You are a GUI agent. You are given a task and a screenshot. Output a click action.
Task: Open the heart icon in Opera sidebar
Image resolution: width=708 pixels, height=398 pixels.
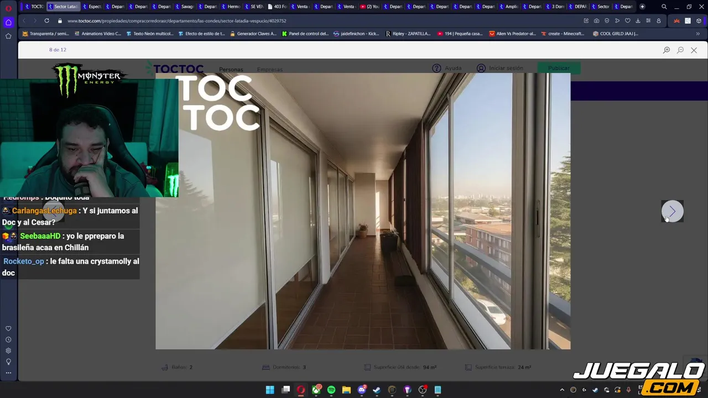click(x=8, y=329)
